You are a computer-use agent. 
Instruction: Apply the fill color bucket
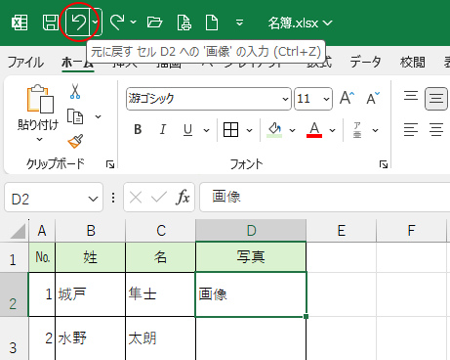click(274, 130)
